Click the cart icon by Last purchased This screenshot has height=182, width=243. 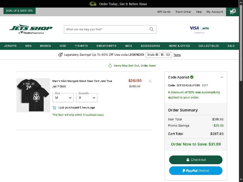(x=54, y=108)
